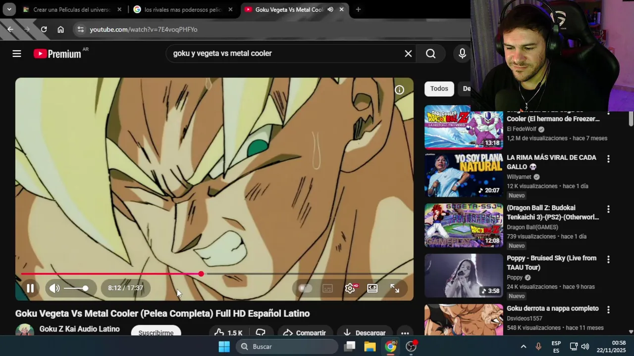
Task: Open the ESP language input indicator
Action: click(556, 347)
